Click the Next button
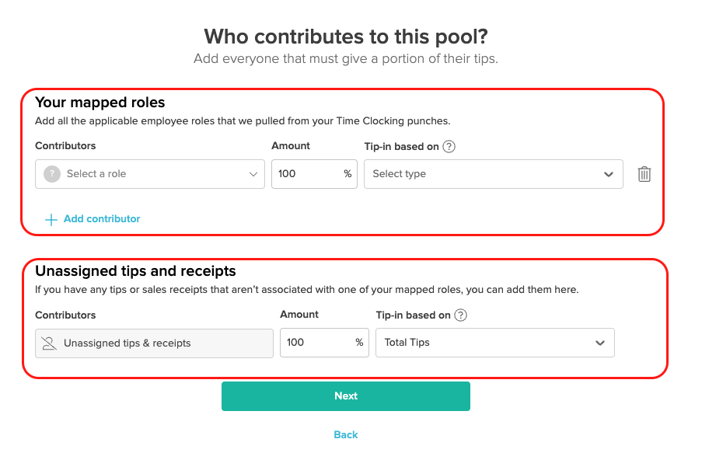Viewport: 709px width, 453px height. click(346, 396)
